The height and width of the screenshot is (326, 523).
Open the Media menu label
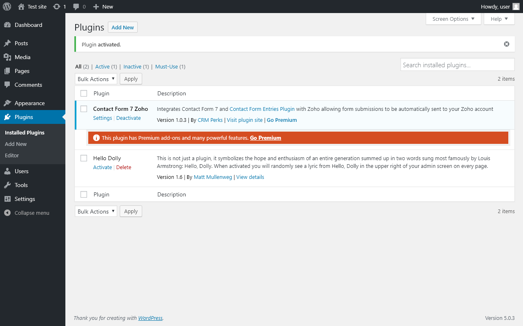pyautogui.click(x=22, y=57)
